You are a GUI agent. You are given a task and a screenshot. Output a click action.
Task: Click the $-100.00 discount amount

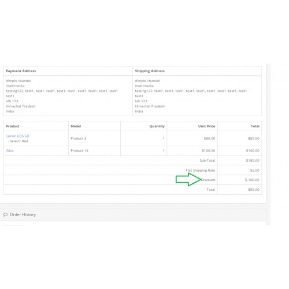point(252,180)
